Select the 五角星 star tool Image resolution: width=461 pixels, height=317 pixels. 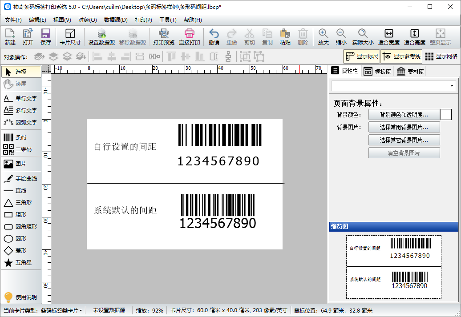pos(21,263)
